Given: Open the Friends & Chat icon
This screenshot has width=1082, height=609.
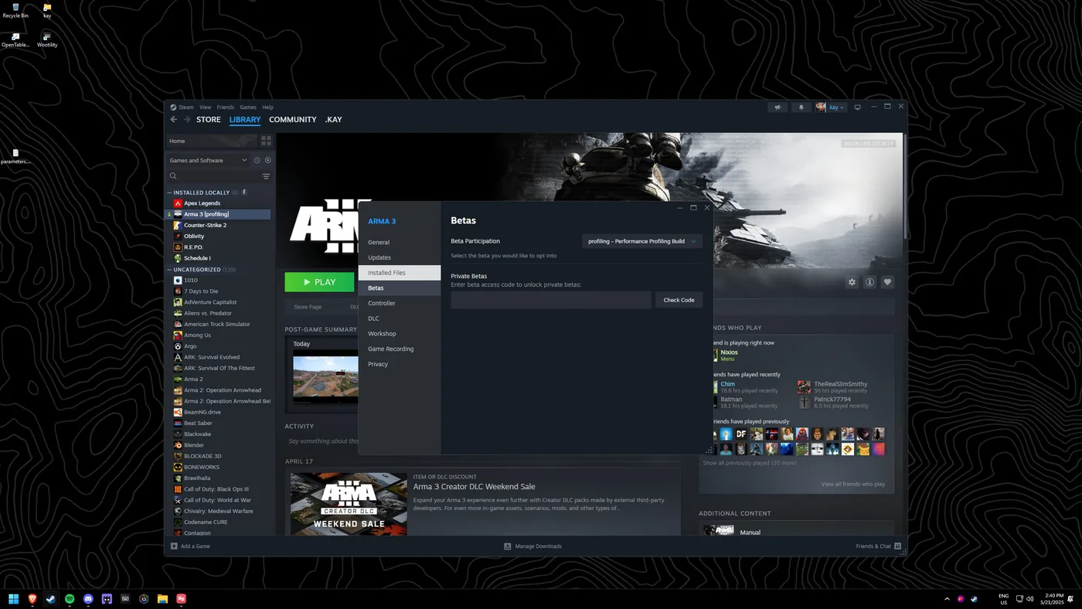Looking at the screenshot, I should [897, 546].
